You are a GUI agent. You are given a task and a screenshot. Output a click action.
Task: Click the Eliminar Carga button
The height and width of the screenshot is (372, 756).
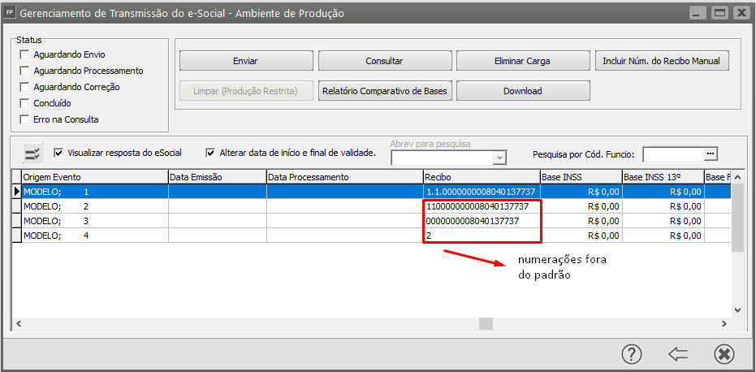523,61
